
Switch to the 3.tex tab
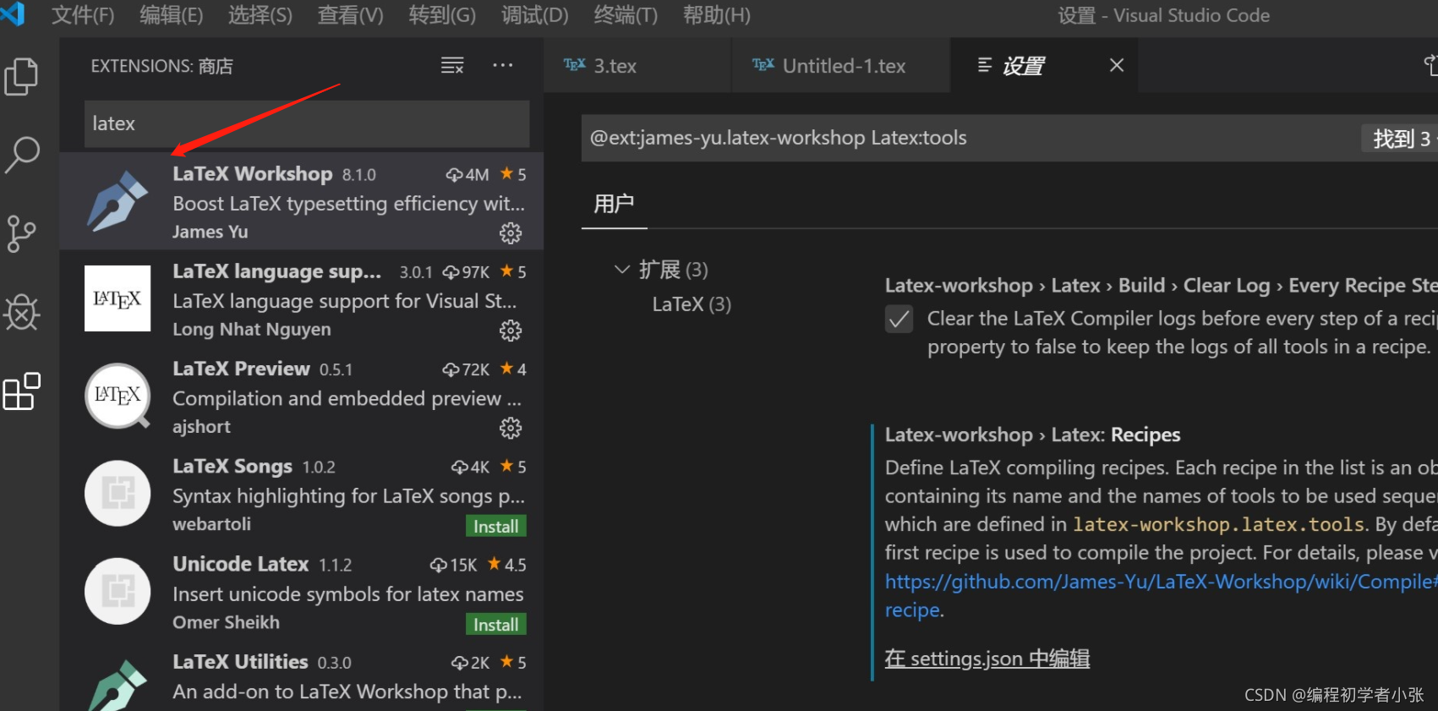[637, 65]
